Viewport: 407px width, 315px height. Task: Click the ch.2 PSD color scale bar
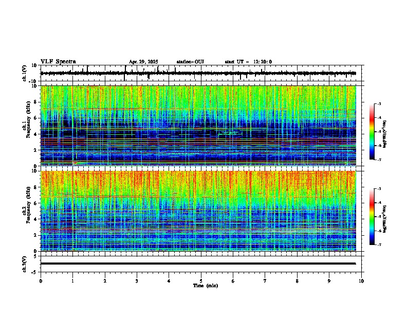click(372, 217)
